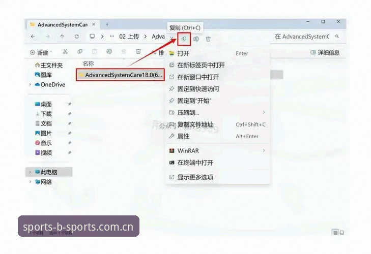This screenshot has width=371, height=254.
Task: Unpin 桌面 using its pin icon
Action: pyautogui.click(x=69, y=104)
